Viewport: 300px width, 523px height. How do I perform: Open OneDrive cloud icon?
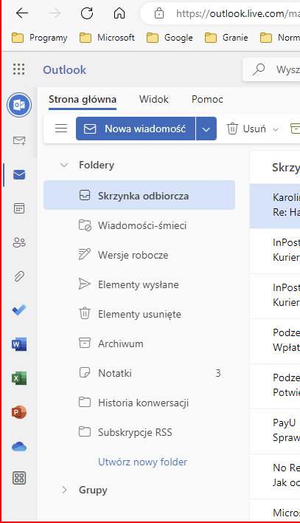(19, 446)
